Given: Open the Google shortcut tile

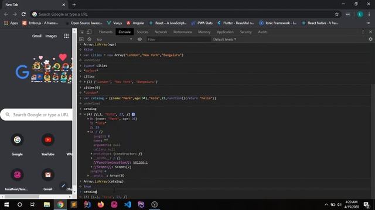Looking at the screenshot, I should click(x=17, y=144).
